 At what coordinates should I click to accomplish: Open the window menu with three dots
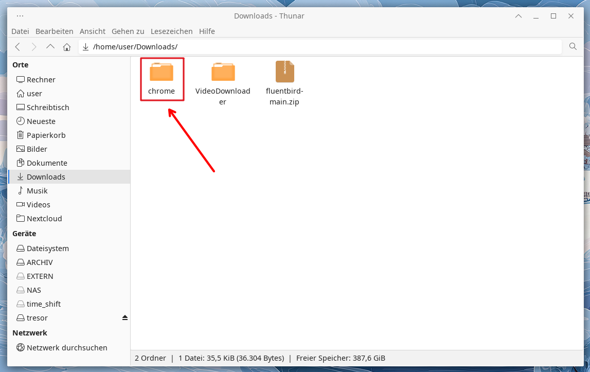[20, 16]
